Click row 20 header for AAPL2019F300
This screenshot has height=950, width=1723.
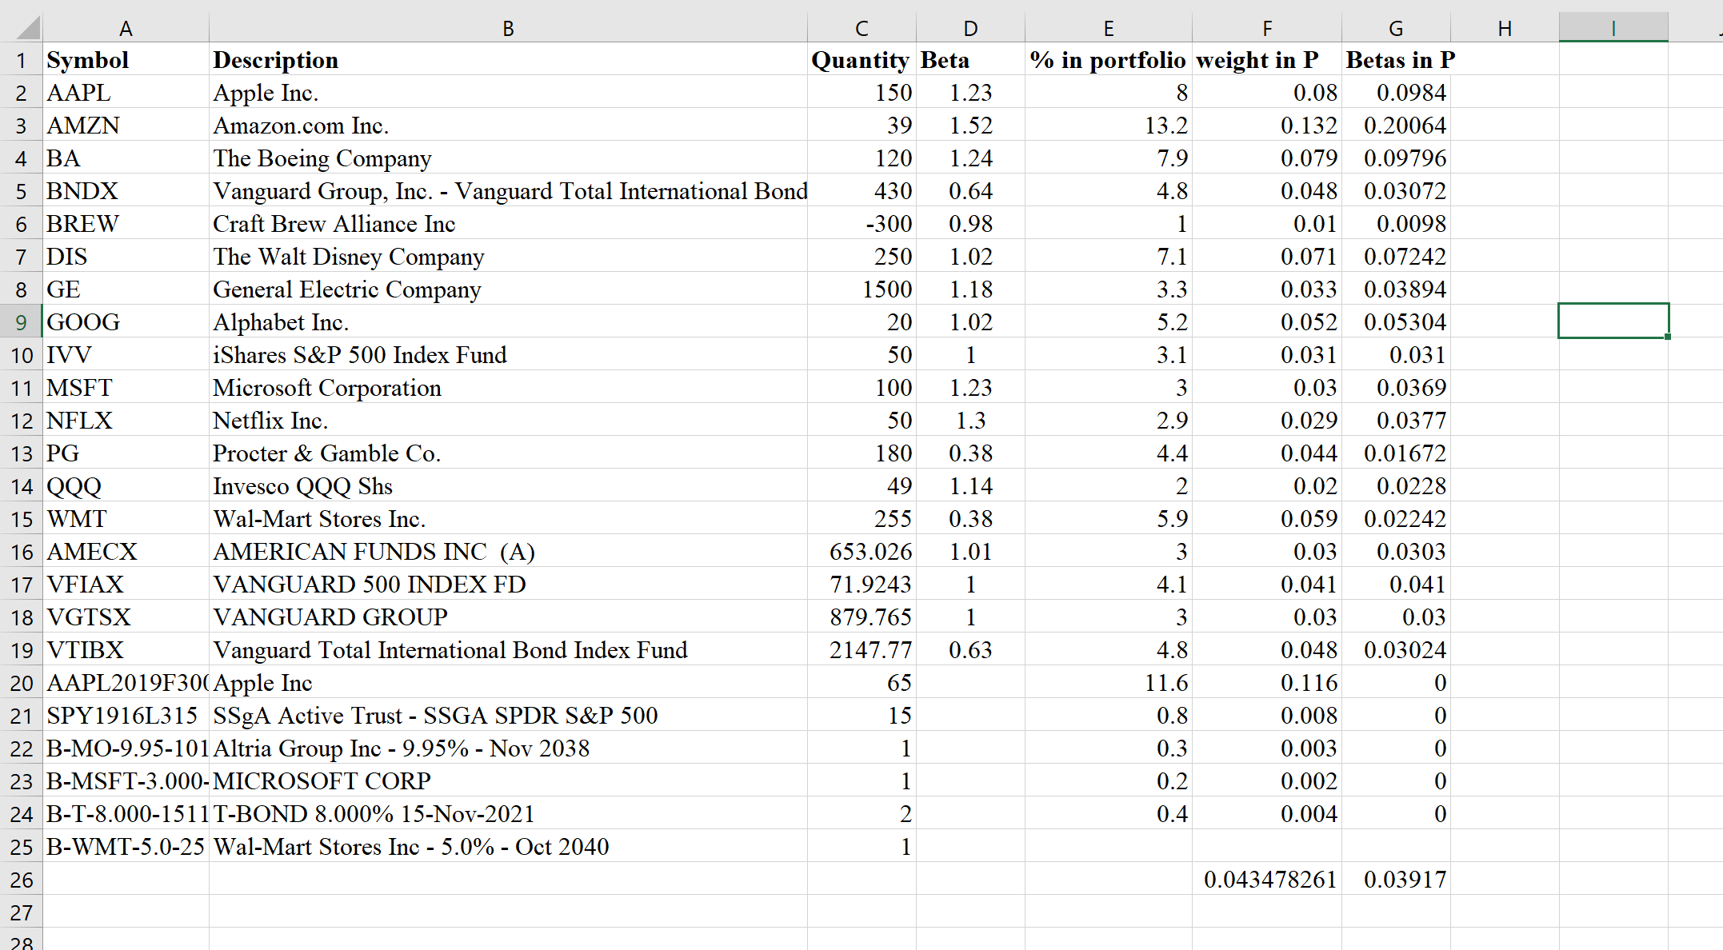(x=22, y=682)
